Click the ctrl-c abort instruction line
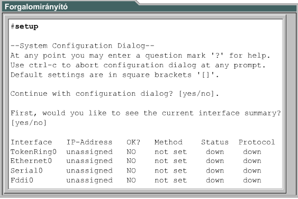The height and width of the screenshot is (199, 298). (138, 66)
